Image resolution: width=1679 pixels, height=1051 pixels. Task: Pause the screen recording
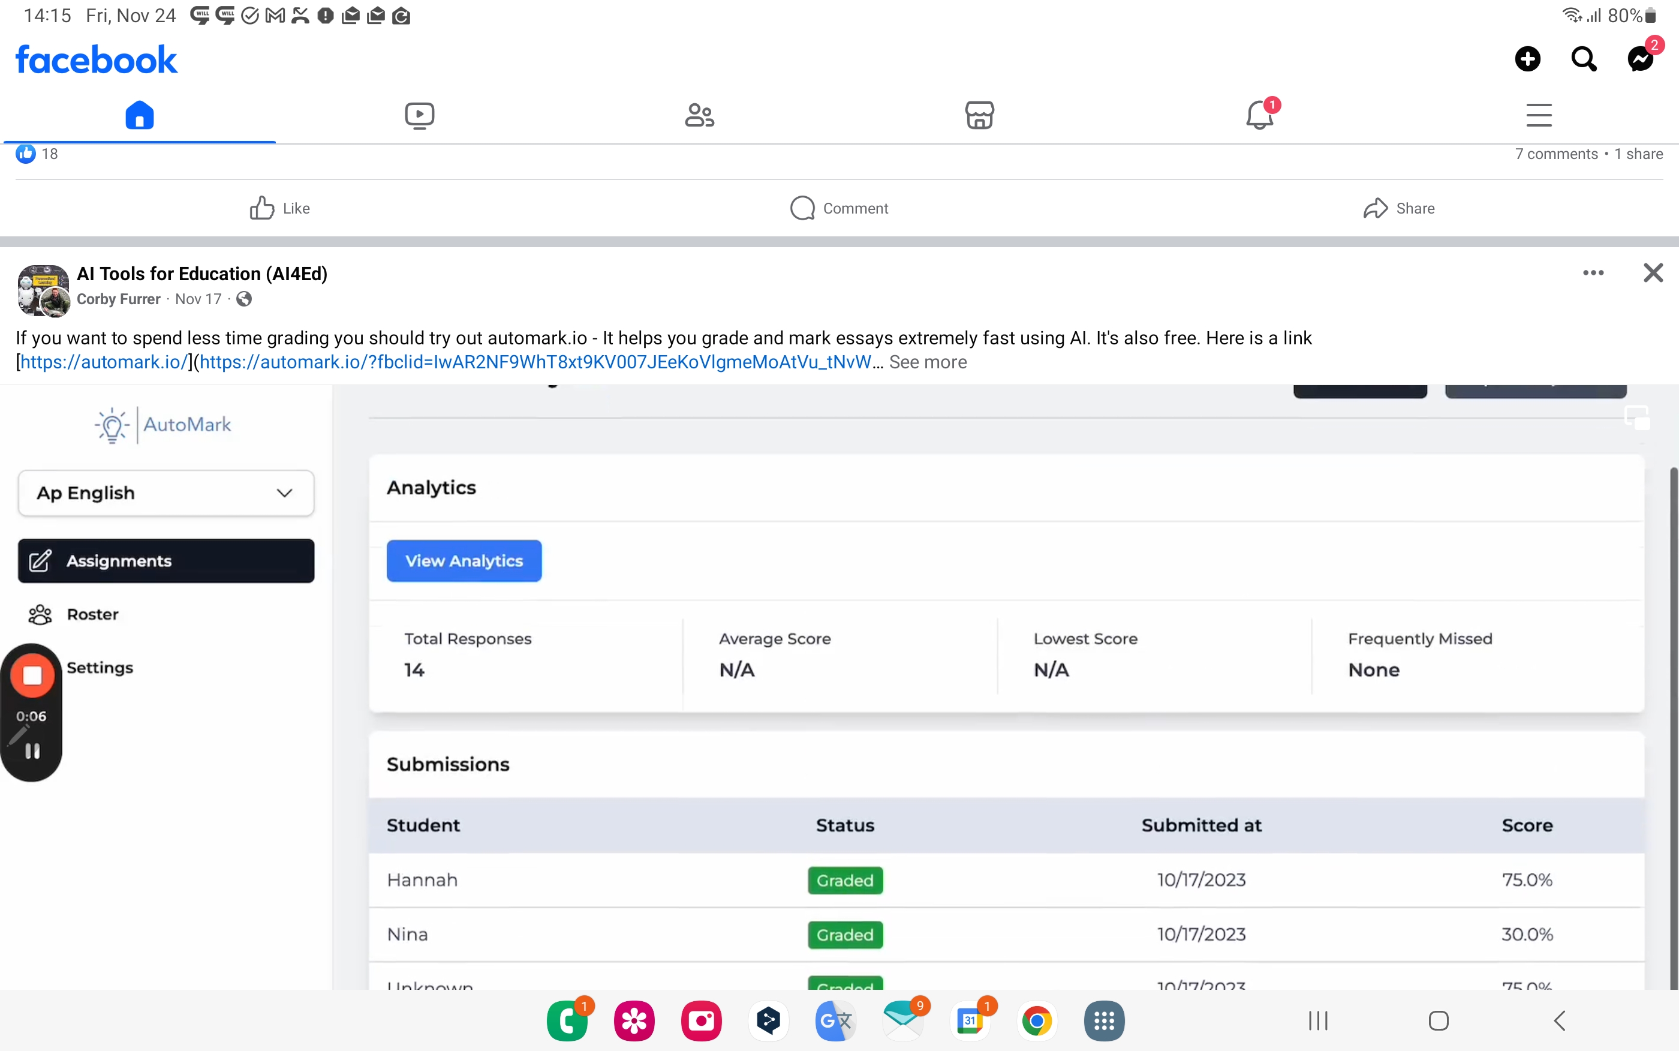point(32,750)
